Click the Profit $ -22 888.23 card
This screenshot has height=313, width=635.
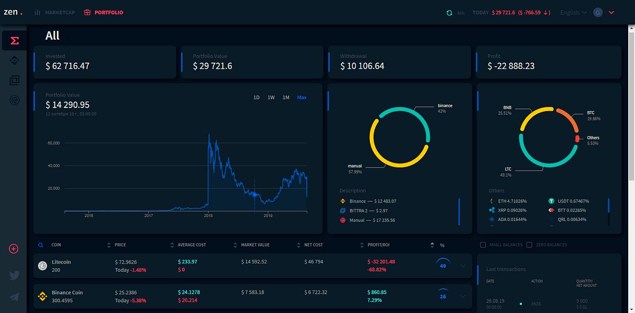(548, 62)
